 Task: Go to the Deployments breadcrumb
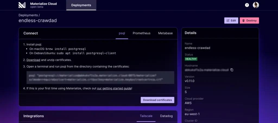[28, 15]
